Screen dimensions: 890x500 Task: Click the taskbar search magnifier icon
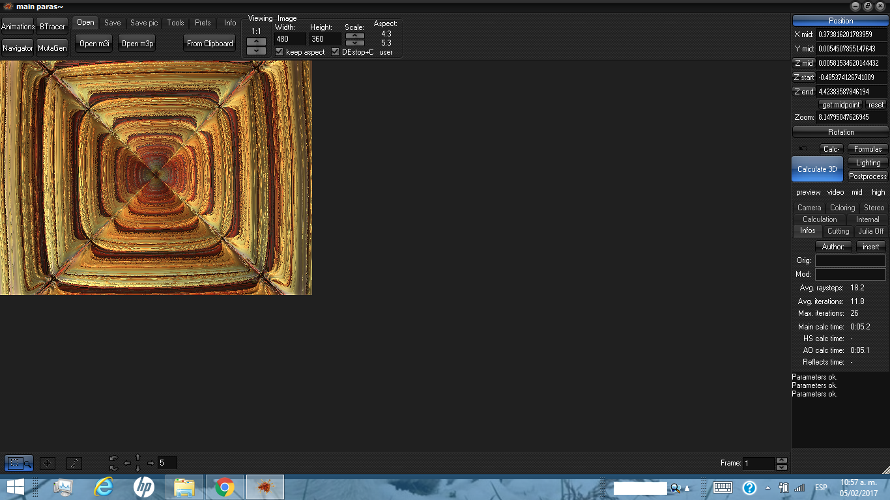(x=675, y=488)
